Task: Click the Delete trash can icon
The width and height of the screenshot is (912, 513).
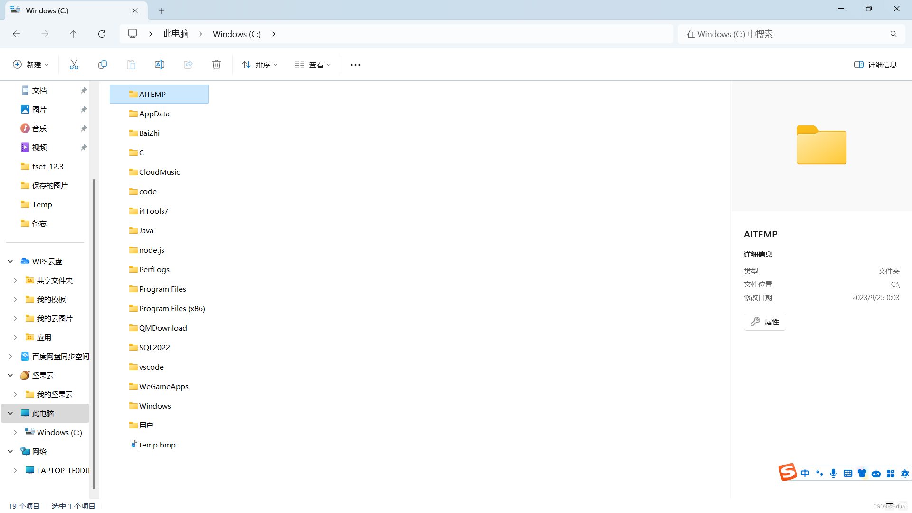Action: click(217, 65)
